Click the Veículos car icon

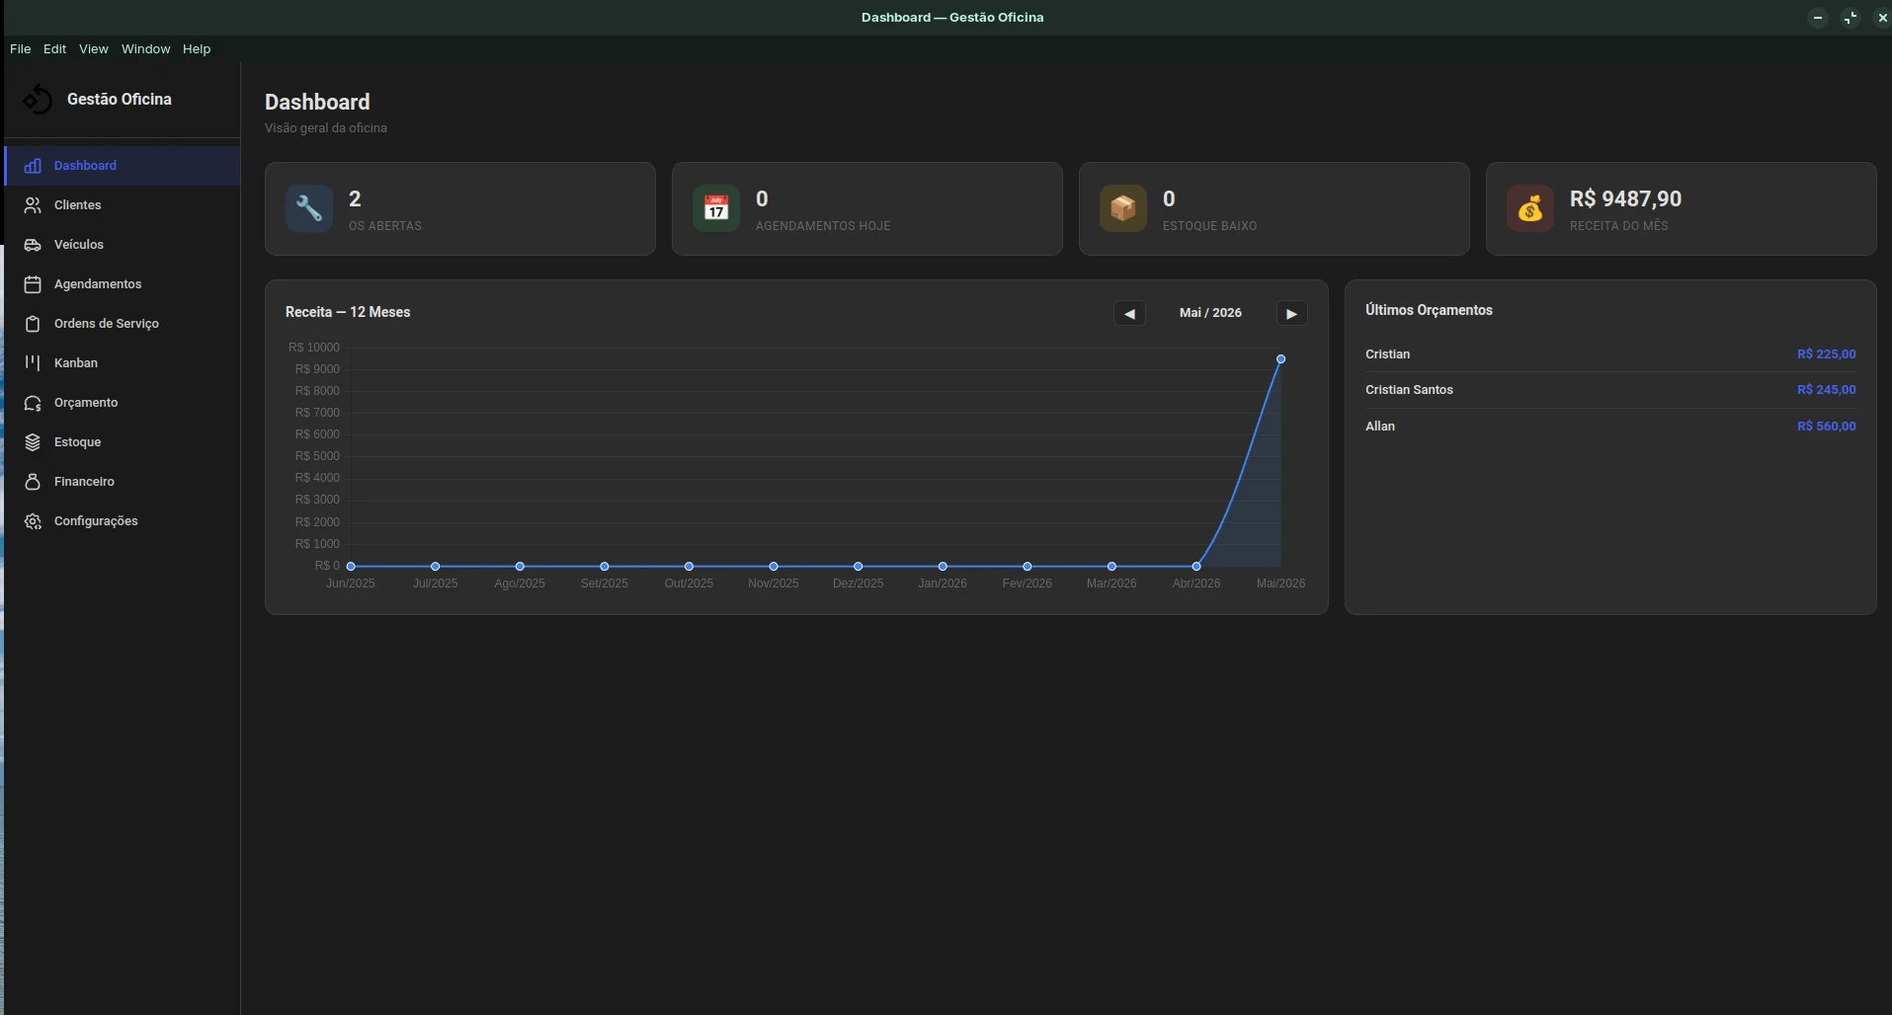pyautogui.click(x=33, y=245)
